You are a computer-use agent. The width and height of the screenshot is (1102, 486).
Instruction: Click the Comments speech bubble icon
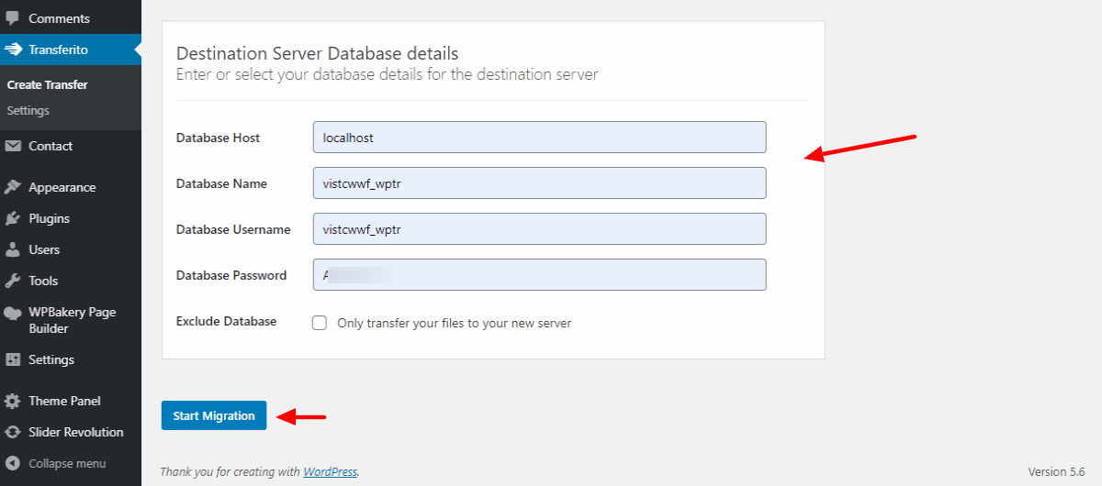coord(13,18)
